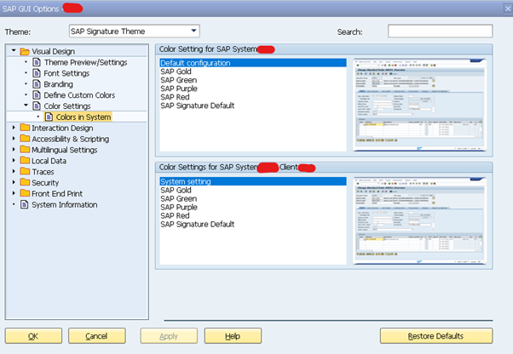Click the Security folder icon
Screen dimensions: 513x354
tap(25, 182)
